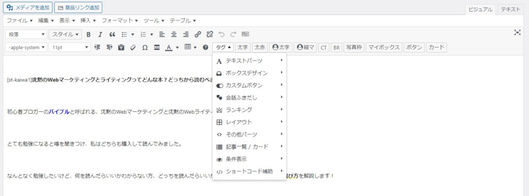Insert or edit link

pyautogui.click(x=198, y=35)
